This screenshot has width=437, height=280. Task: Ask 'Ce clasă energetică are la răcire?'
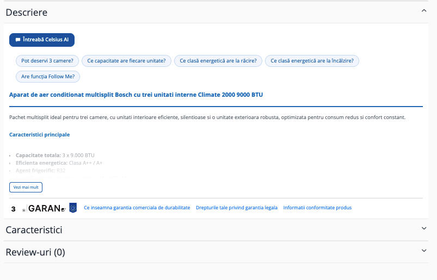pyautogui.click(x=218, y=61)
